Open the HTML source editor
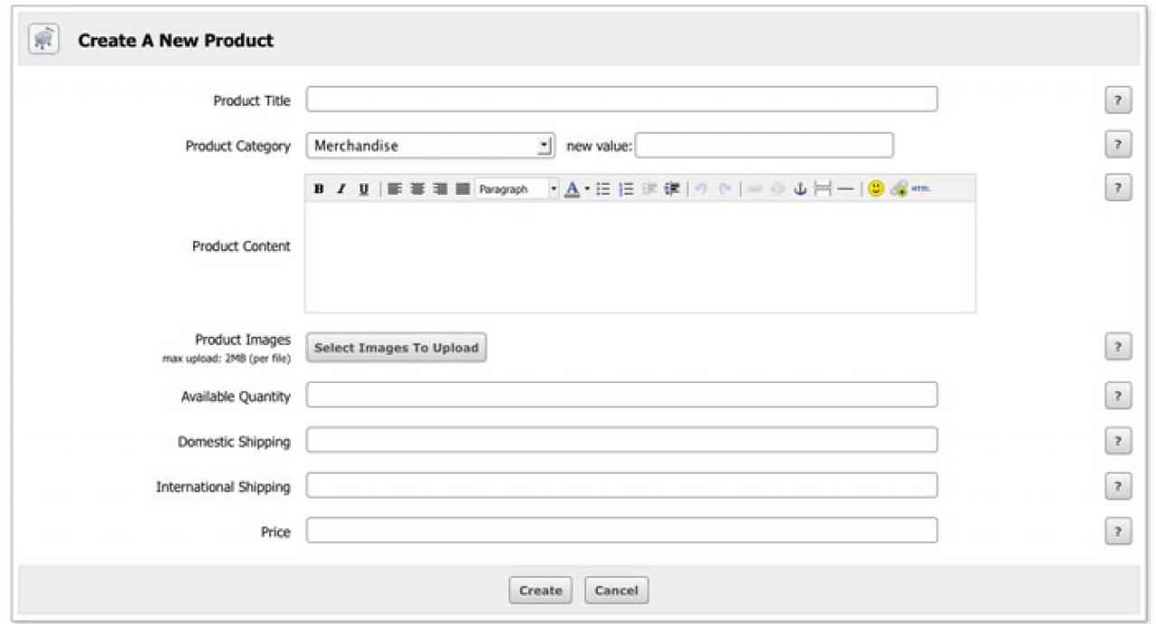1156x624 pixels. click(920, 189)
